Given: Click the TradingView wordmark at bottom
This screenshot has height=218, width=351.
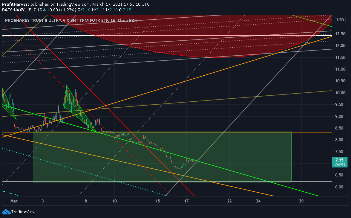Looking at the screenshot, I should click(x=23, y=212).
